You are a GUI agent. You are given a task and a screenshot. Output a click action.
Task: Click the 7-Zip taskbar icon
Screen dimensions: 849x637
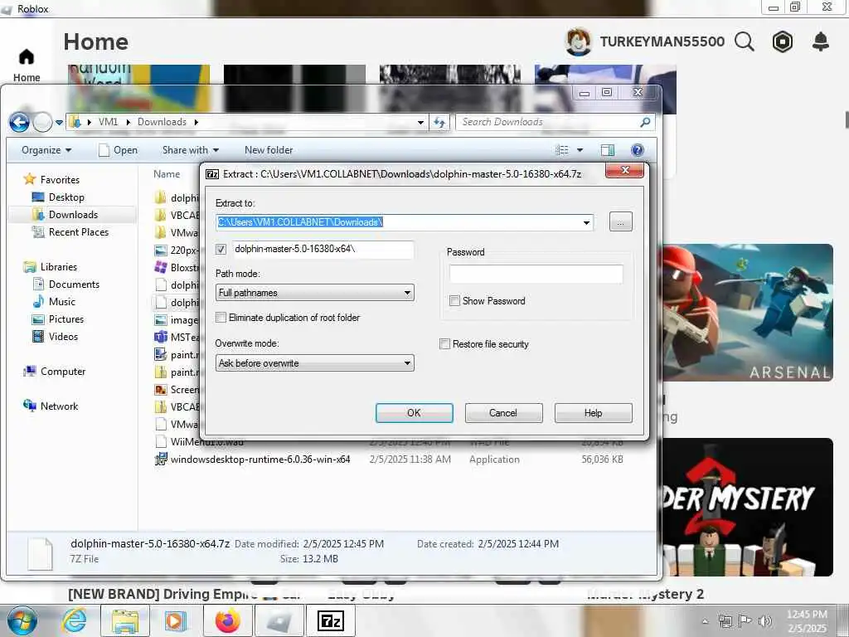pos(330,620)
